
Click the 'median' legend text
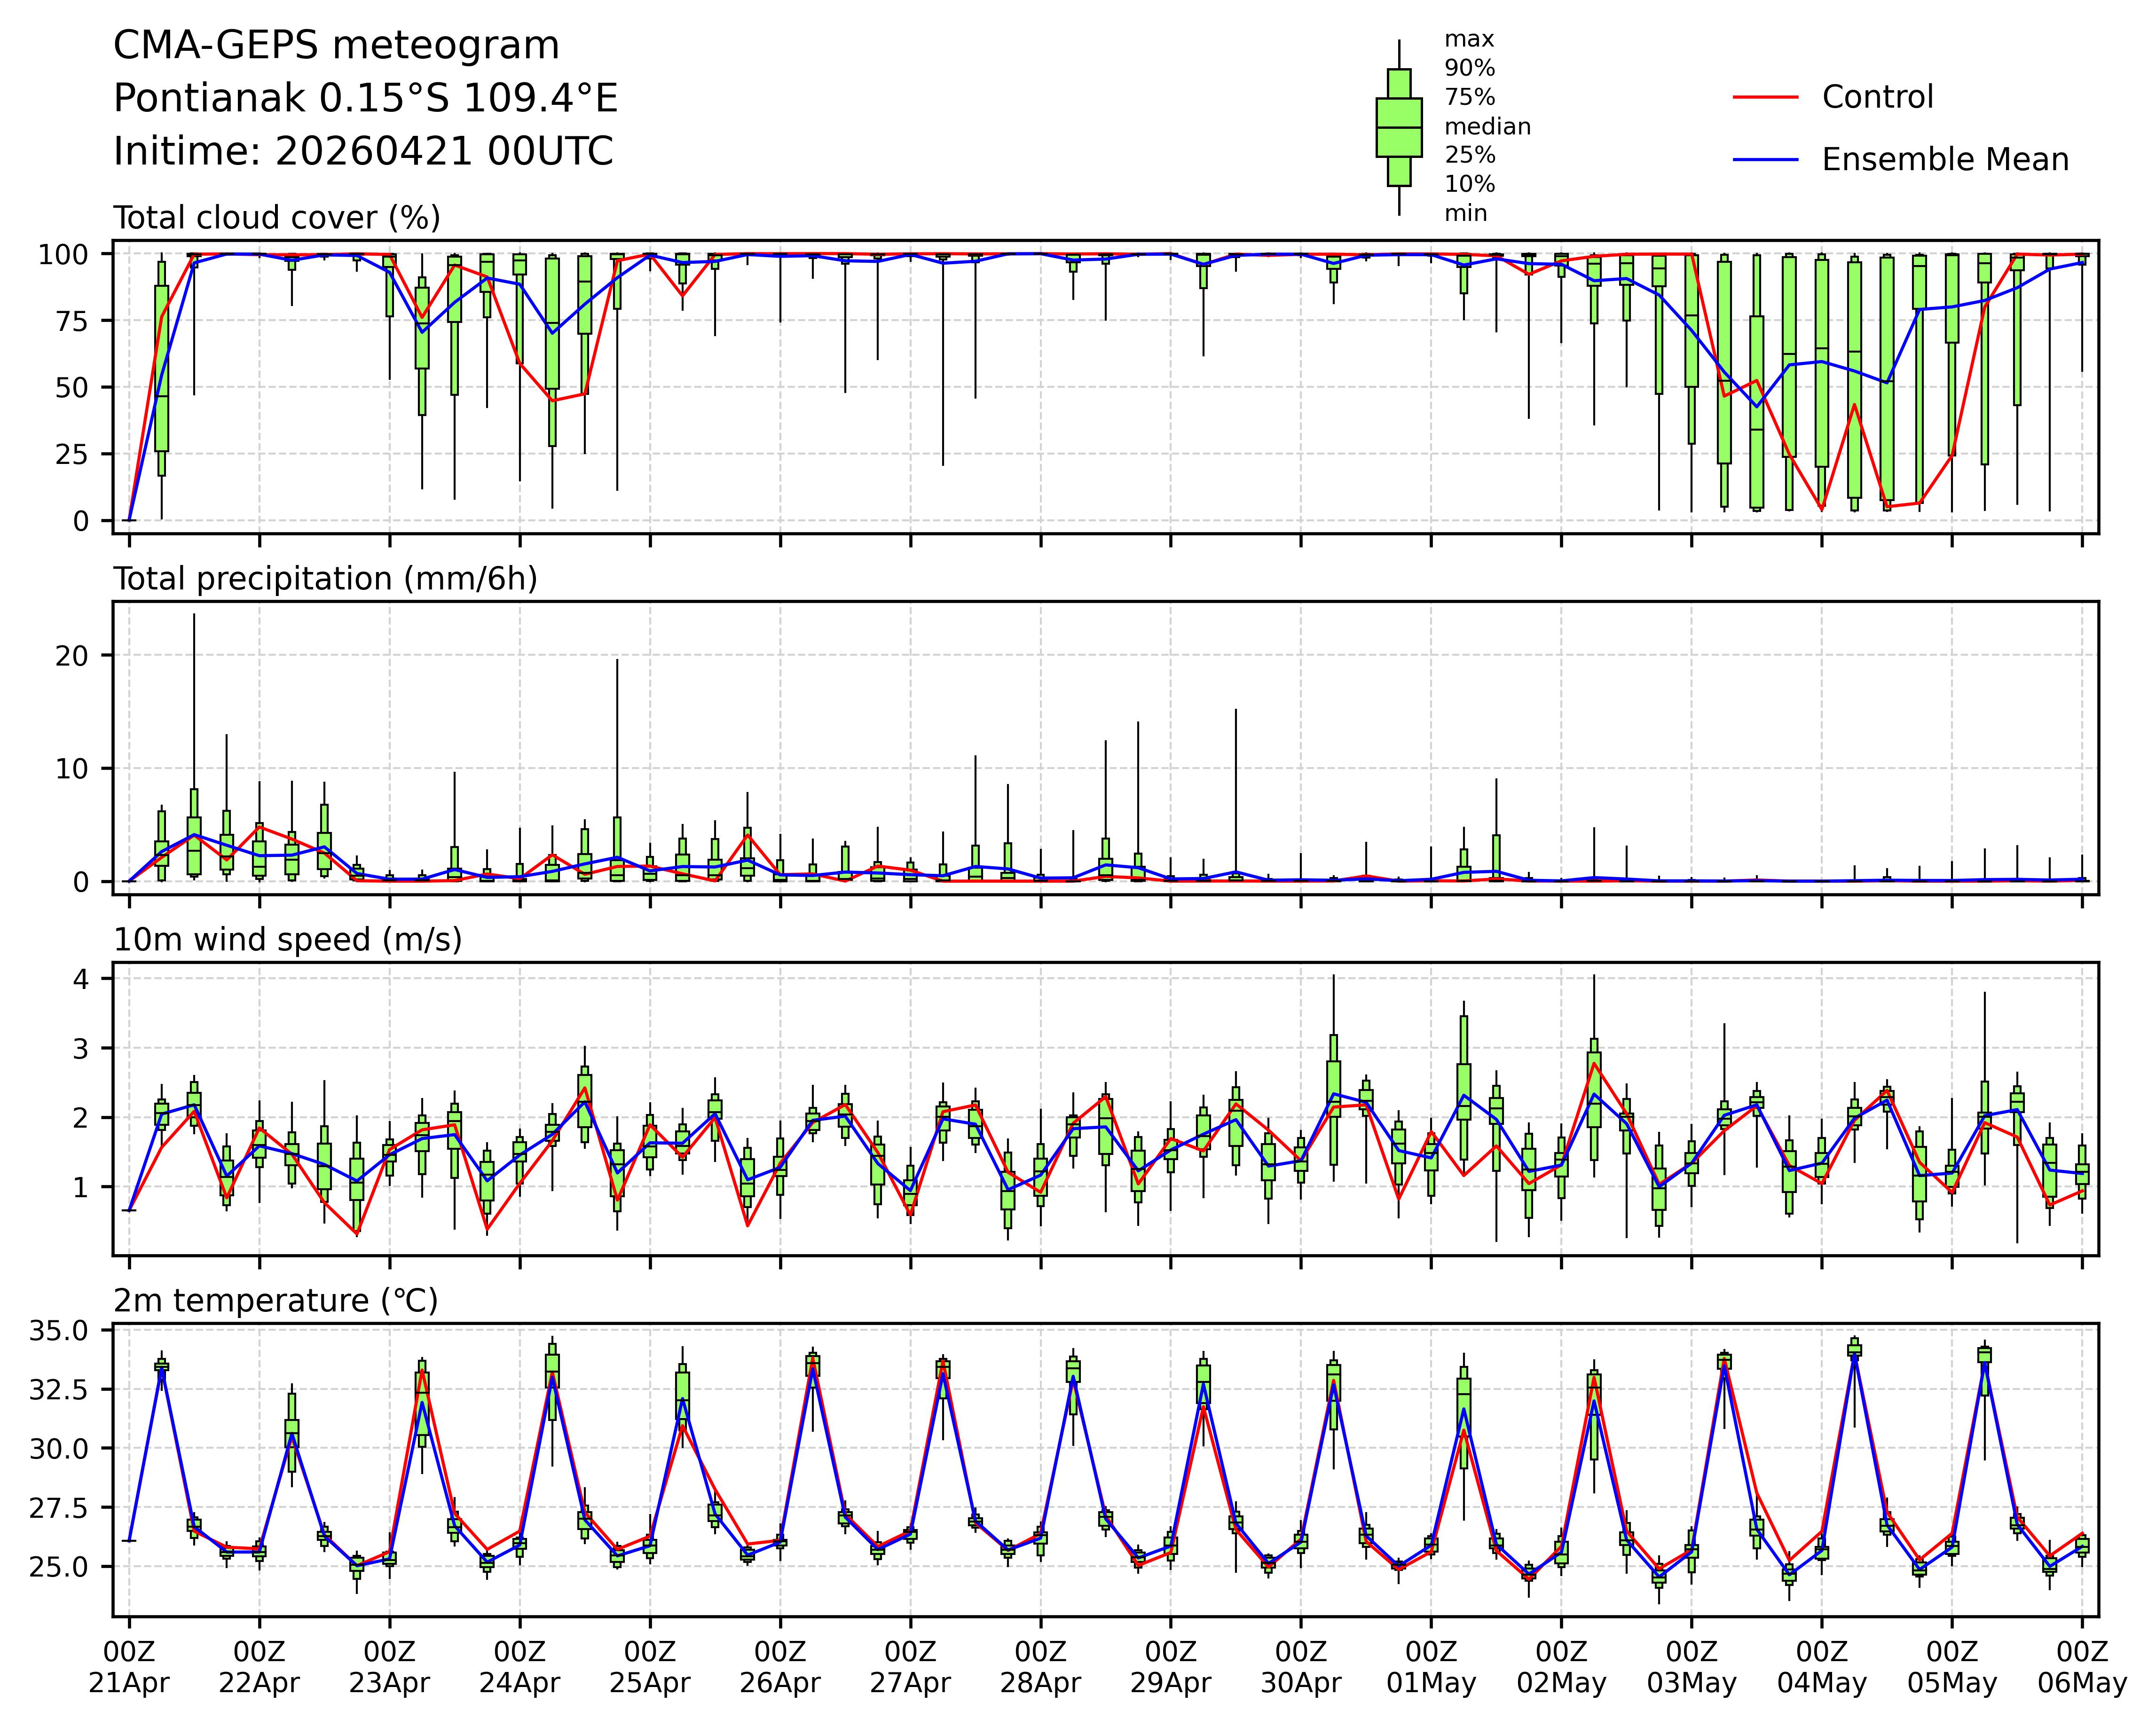(x=1487, y=127)
